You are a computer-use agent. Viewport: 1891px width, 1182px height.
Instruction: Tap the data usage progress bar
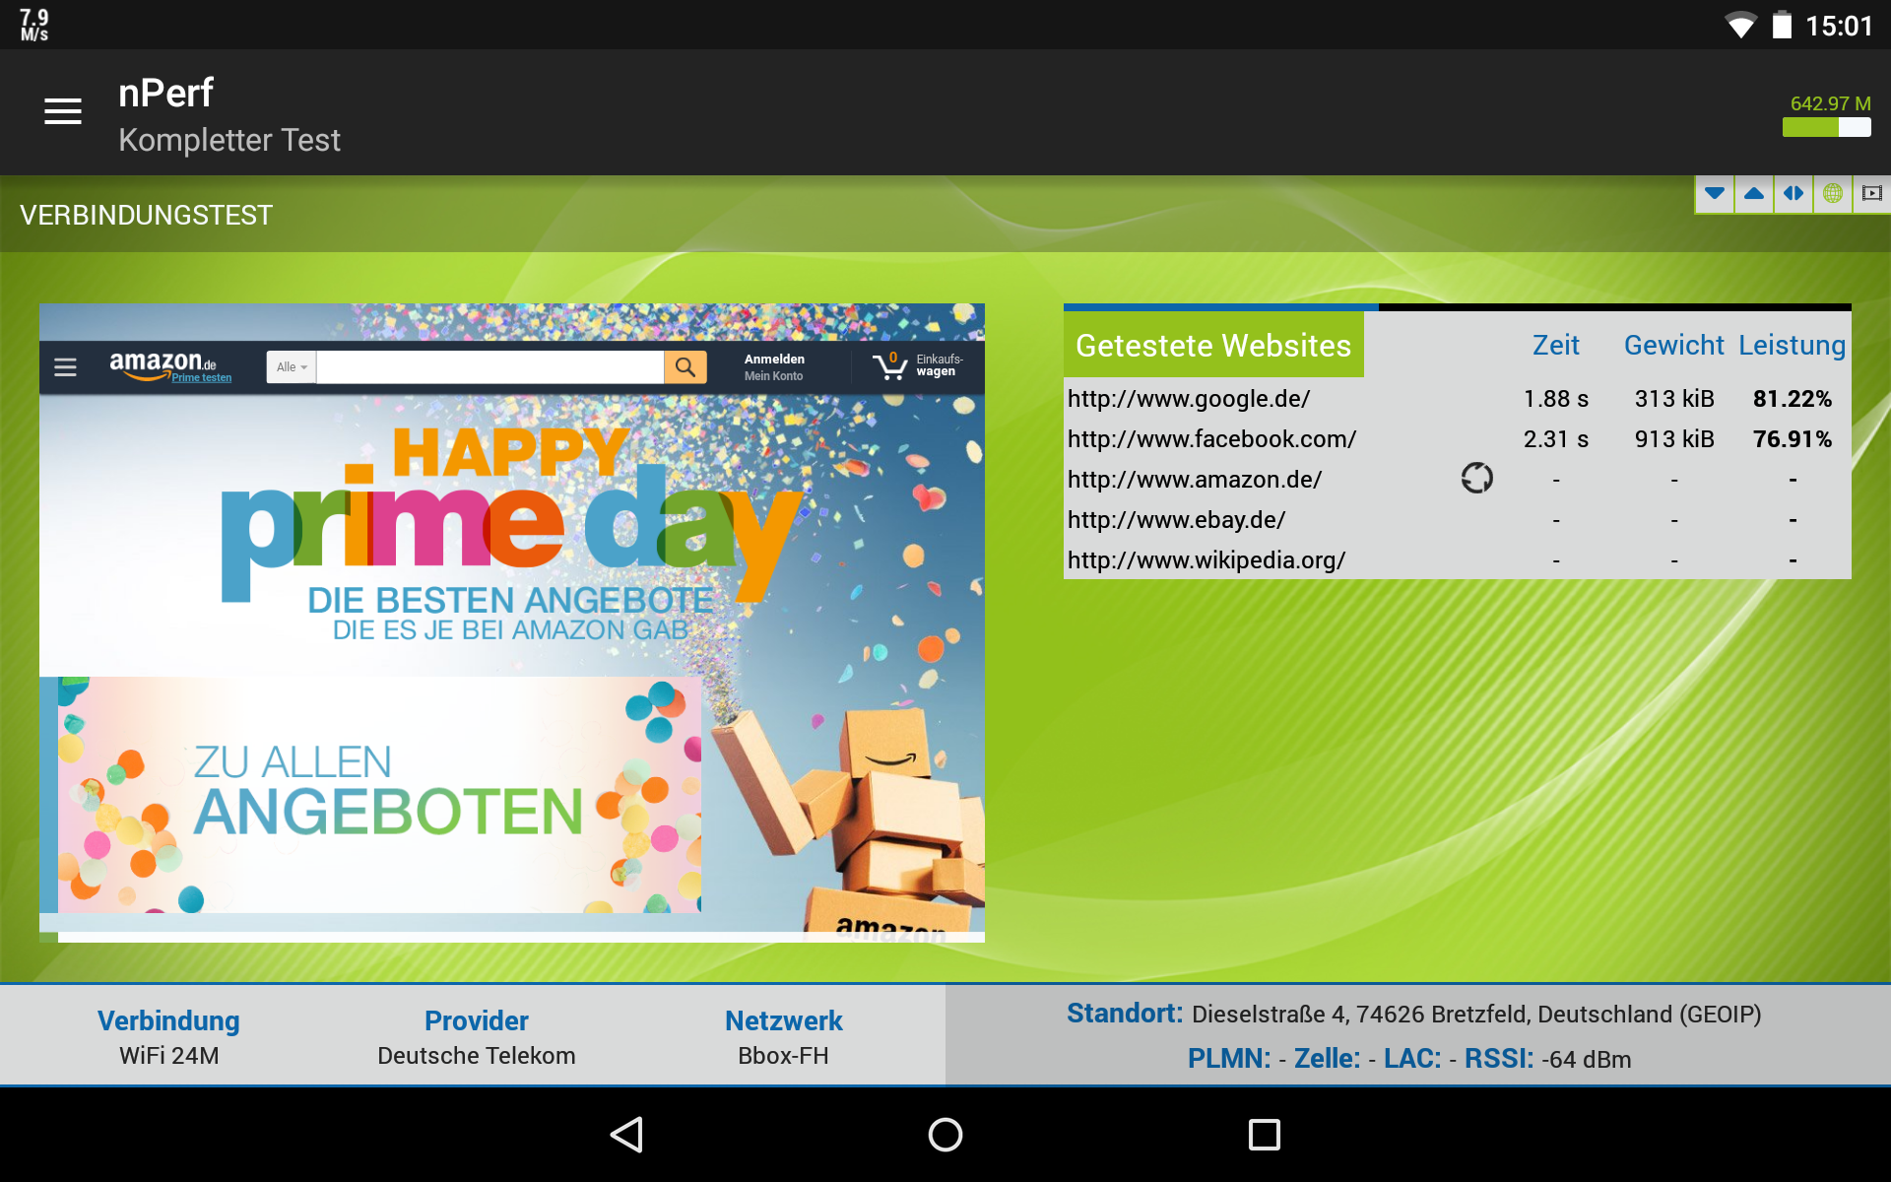tap(1826, 127)
